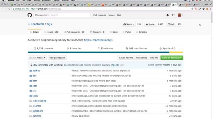Switch to the Code tab
213x119 pixels.
35,32
